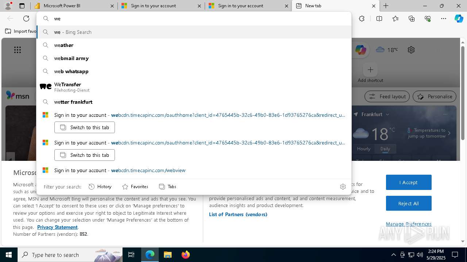Open the Windows Start menu

(9, 255)
